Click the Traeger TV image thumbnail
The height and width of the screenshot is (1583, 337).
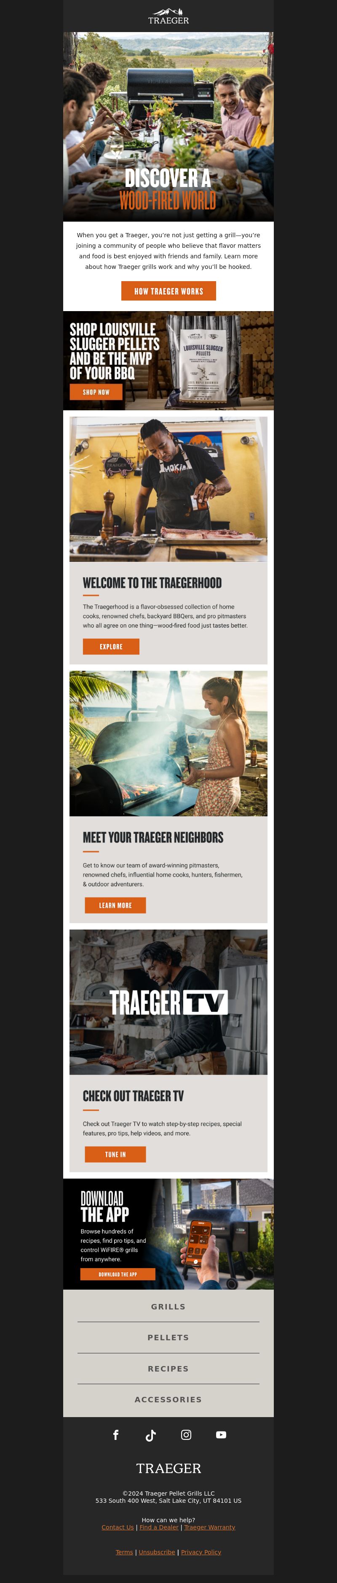coord(168,1002)
